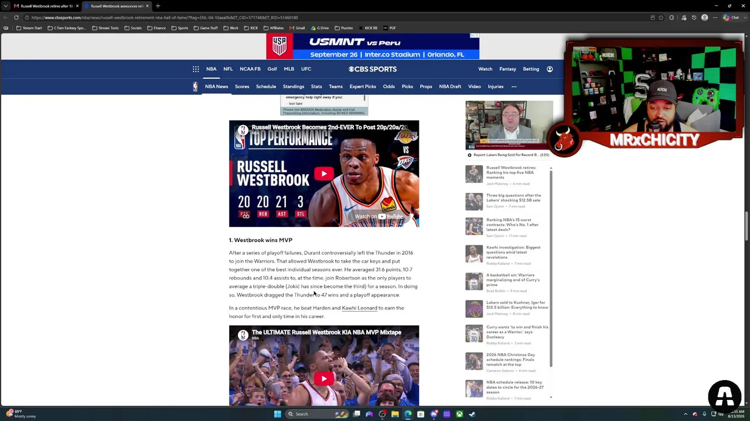Select the NBA tab in the top navigation
The height and width of the screenshot is (421, 750).
[211, 69]
